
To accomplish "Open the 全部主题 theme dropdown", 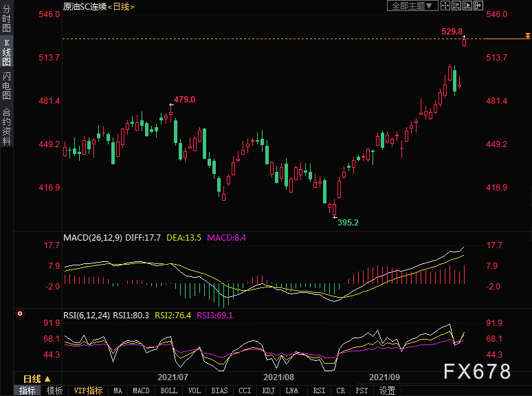I will [x=412, y=6].
